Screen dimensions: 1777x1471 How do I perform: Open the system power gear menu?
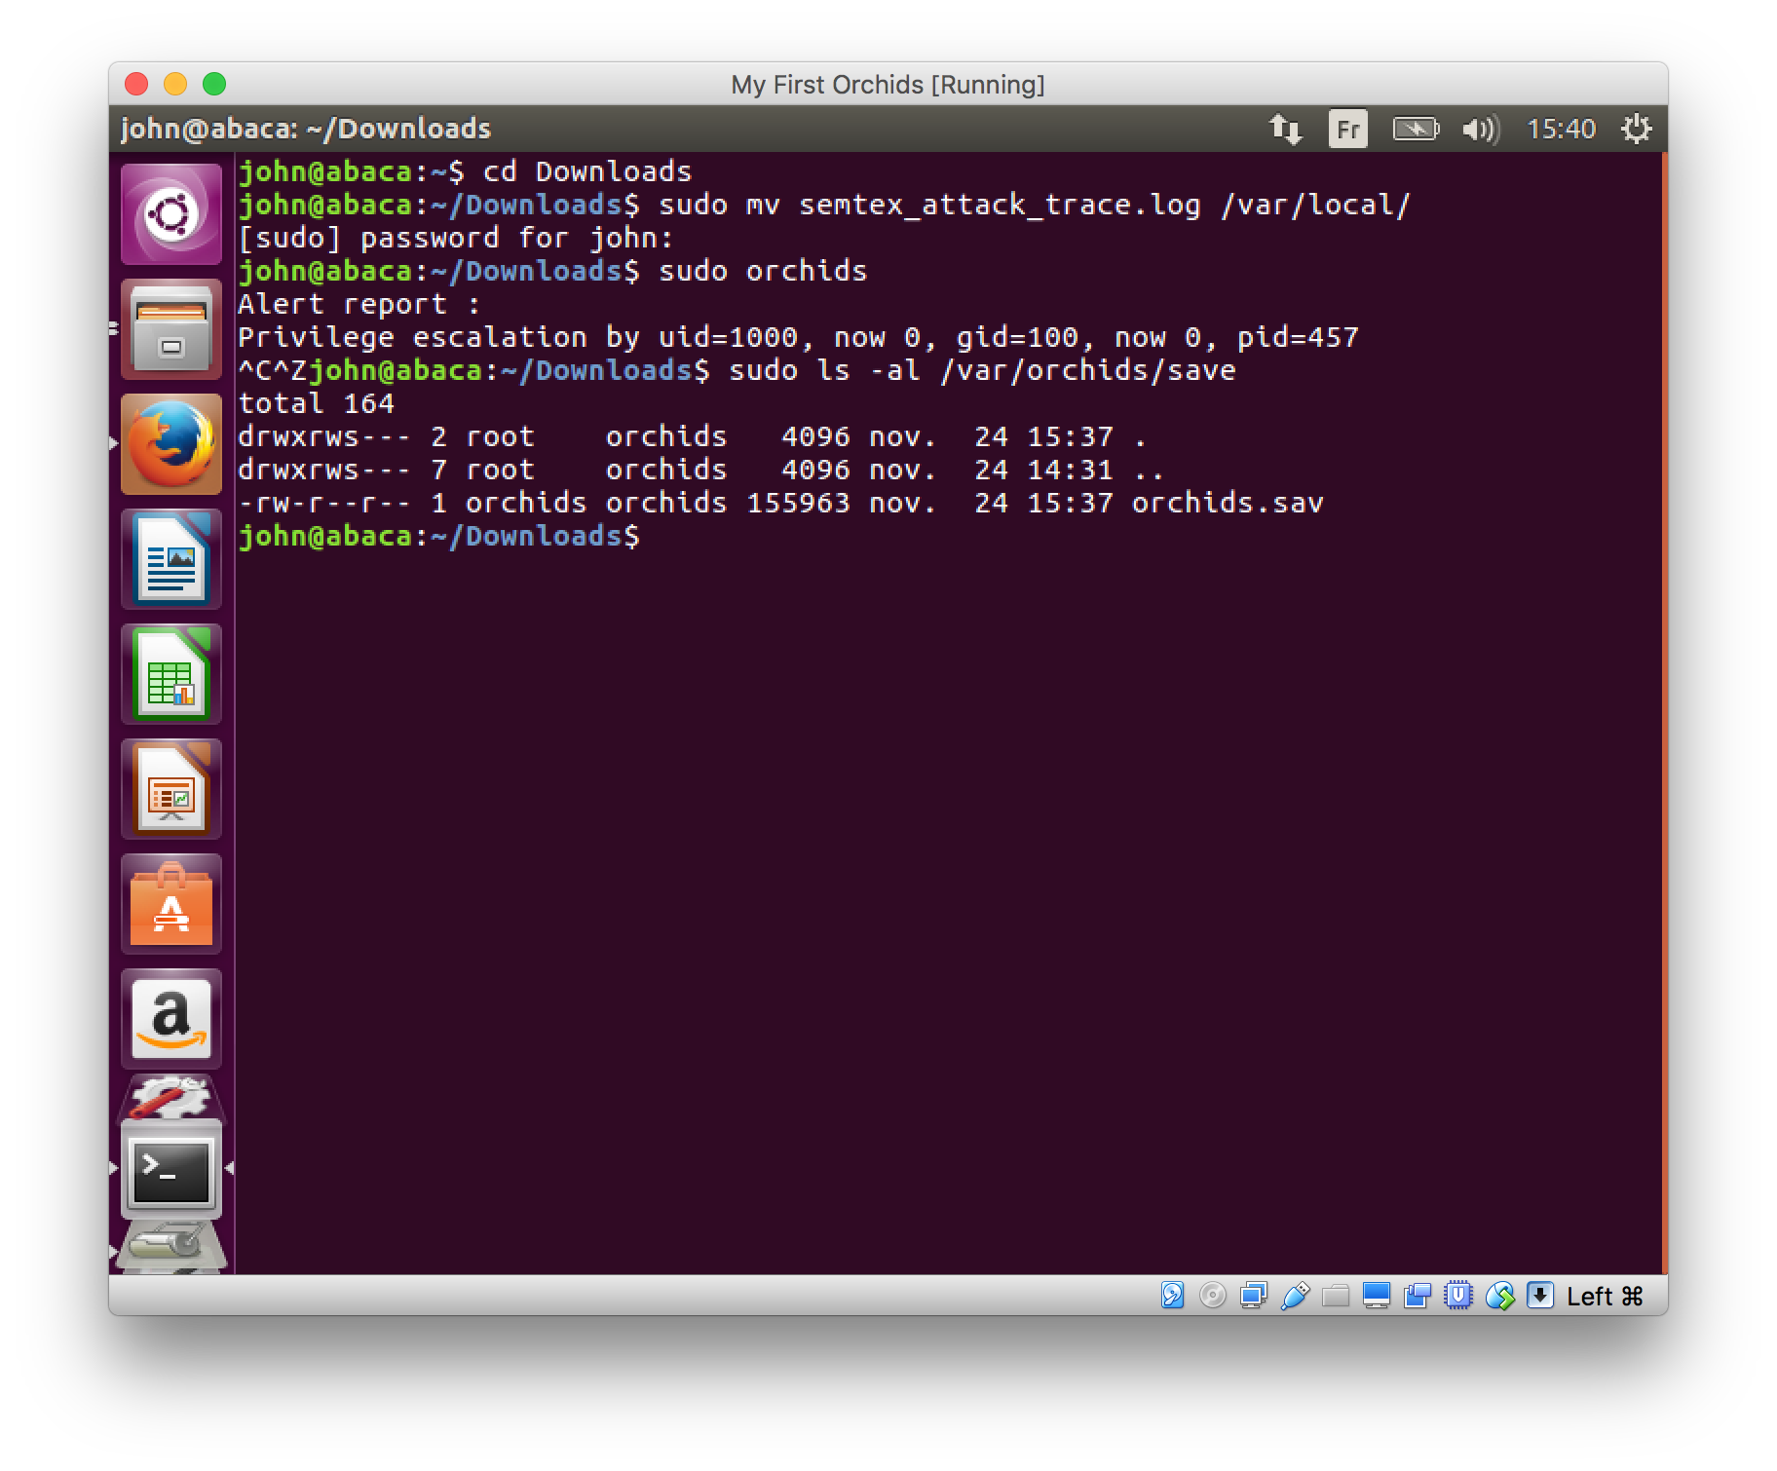pos(1636,129)
